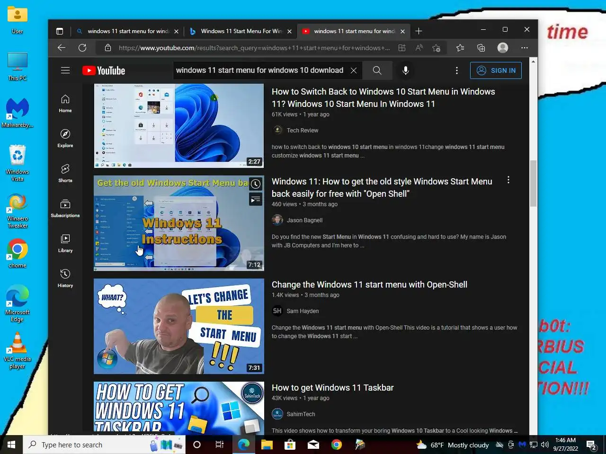Visit Jason Bagnell channel
Viewport: 606px width, 454px height.
point(304,220)
